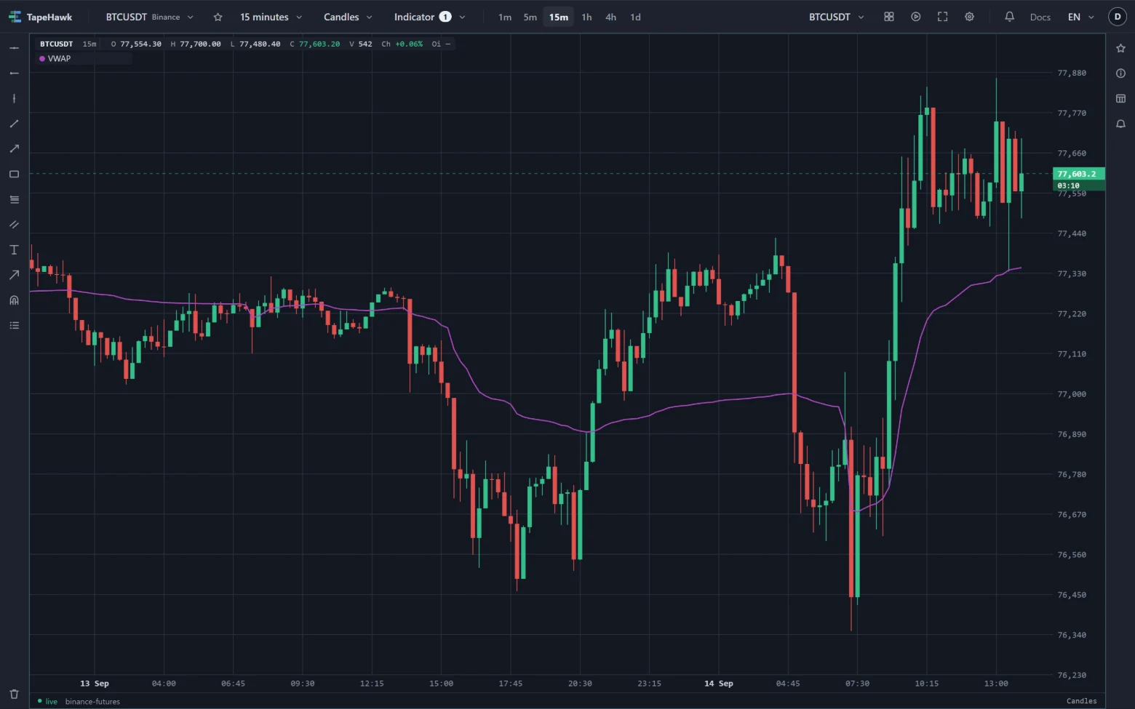Click the VWAP indicator legend label
The image size is (1135, 709).
coord(59,59)
